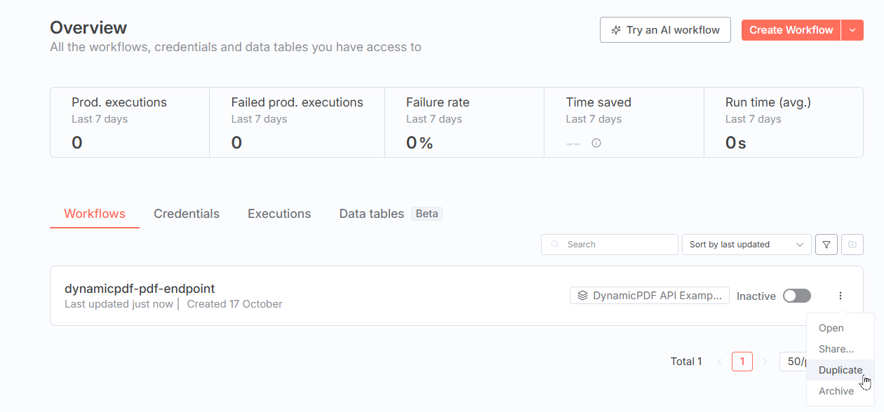Click the filter icon button
The width and height of the screenshot is (884, 412).
pyautogui.click(x=826, y=245)
